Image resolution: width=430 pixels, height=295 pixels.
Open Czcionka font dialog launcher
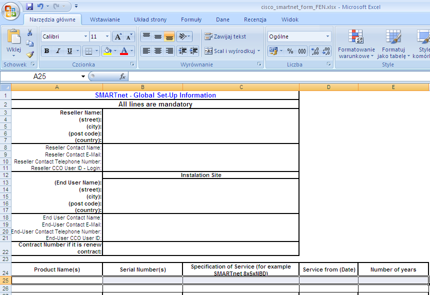[132, 64]
